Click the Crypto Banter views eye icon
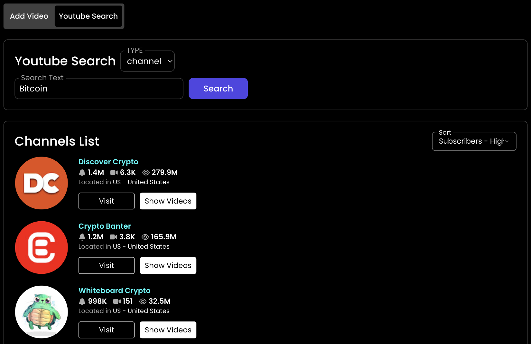 pos(145,237)
